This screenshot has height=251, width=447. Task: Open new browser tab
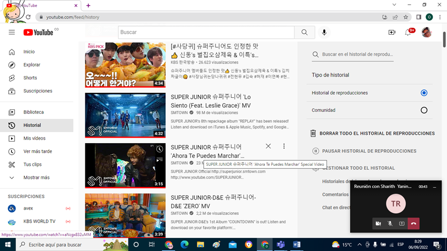(88, 6)
